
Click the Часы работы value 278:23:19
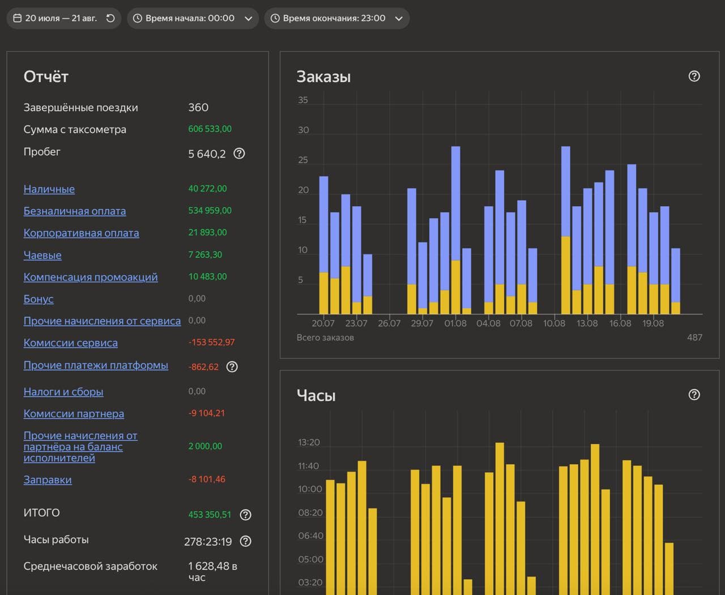tap(208, 542)
